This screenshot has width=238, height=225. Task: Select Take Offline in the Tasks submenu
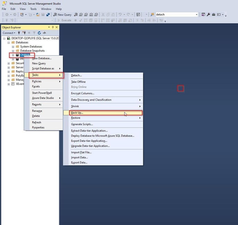coord(103,82)
